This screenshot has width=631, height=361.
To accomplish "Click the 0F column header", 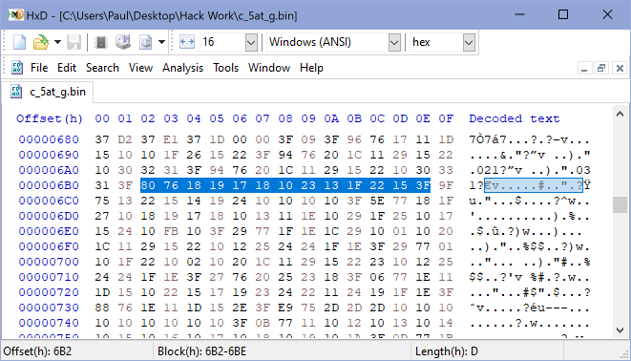I will (x=446, y=118).
